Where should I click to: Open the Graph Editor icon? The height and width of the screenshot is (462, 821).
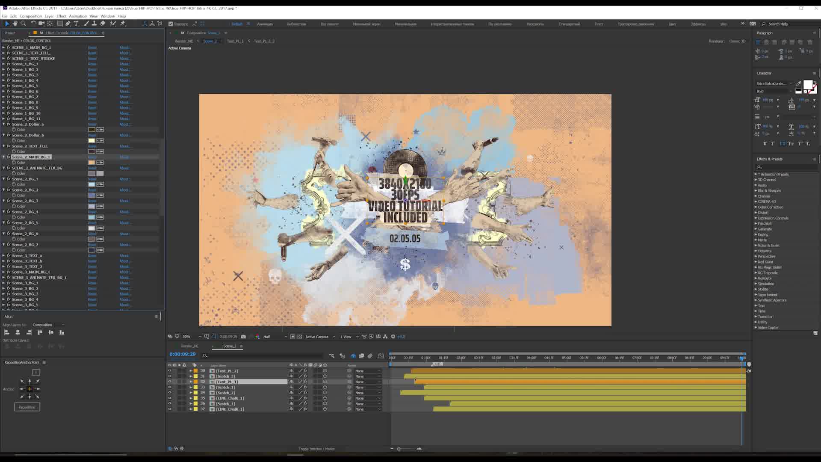381,356
